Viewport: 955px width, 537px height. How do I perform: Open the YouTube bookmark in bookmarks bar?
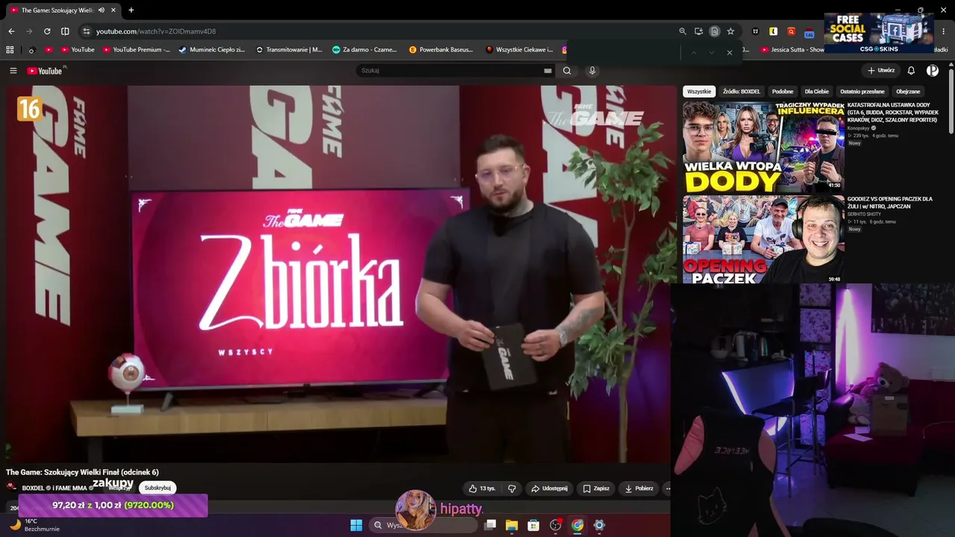(77, 50)
